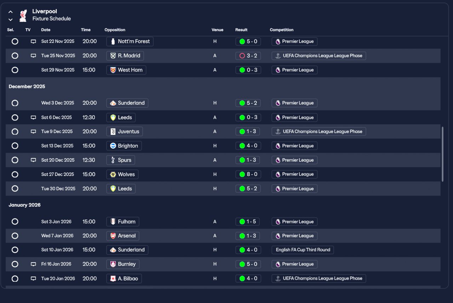Select the Arsenal fixture radio button
Image resolution: width=453 pixels, height=303 pixels.
pyautogui.click(x=15, y=236)
